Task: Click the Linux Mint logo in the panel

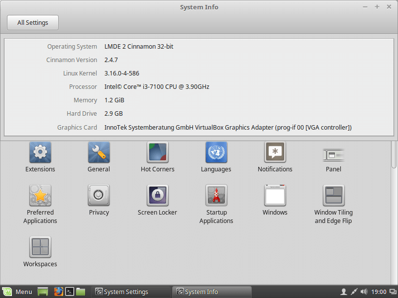Action: point(7,292)
